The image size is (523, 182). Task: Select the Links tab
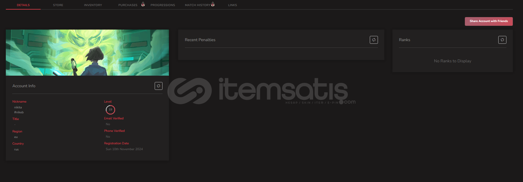coord(233,5)
